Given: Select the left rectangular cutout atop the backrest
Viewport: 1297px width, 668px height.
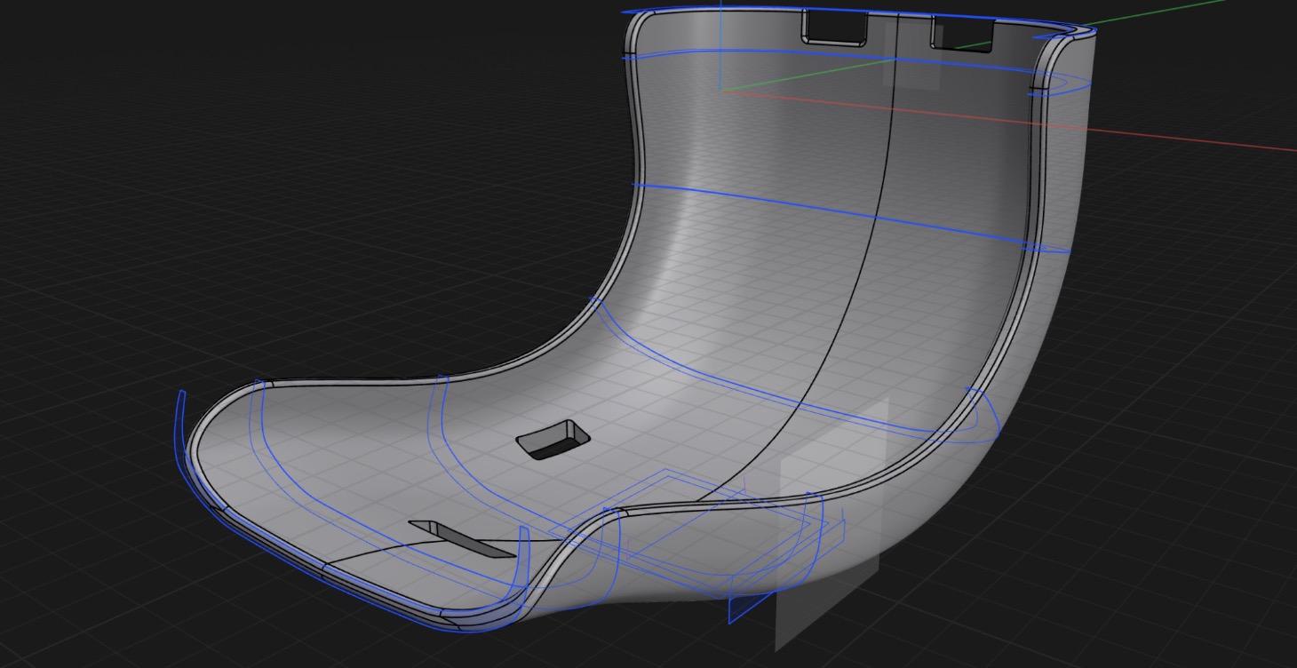Looking at the screenshot, I should 835,27.
